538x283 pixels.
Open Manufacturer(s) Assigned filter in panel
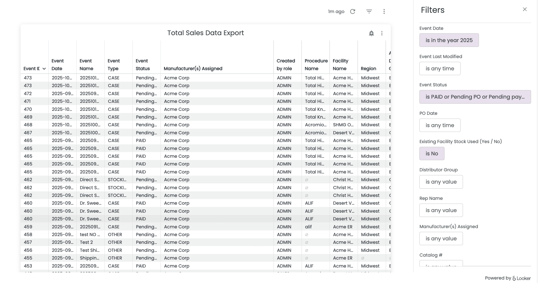click(441, 238)
